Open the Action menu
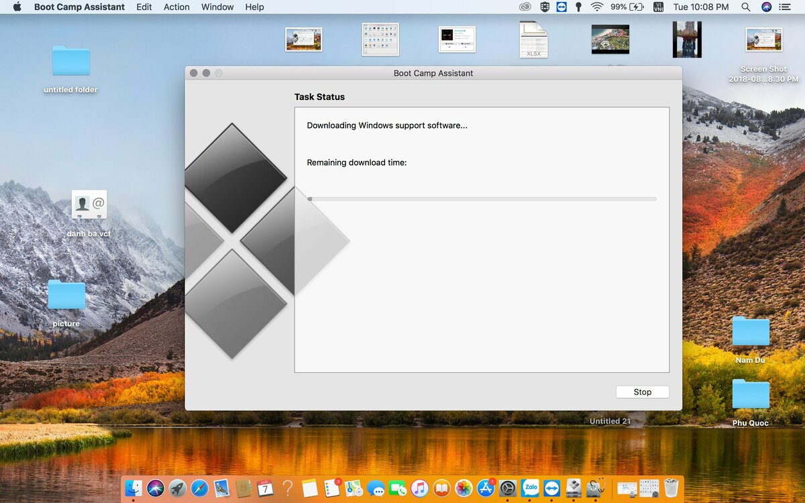 tap(176, 7)
